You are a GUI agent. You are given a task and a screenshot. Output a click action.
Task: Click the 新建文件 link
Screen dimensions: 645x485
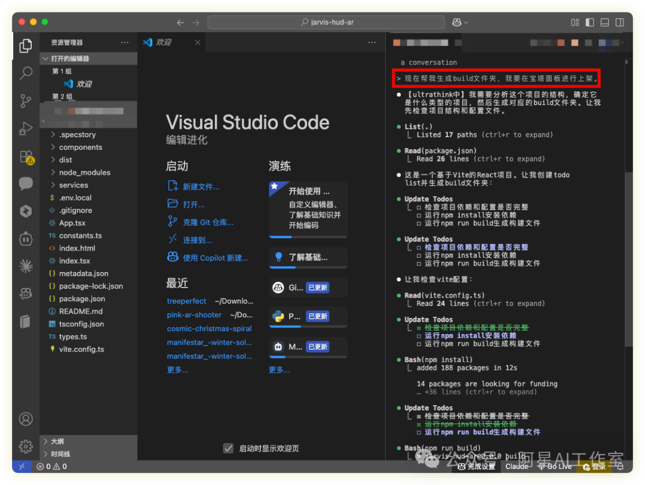tap(201, 187)
